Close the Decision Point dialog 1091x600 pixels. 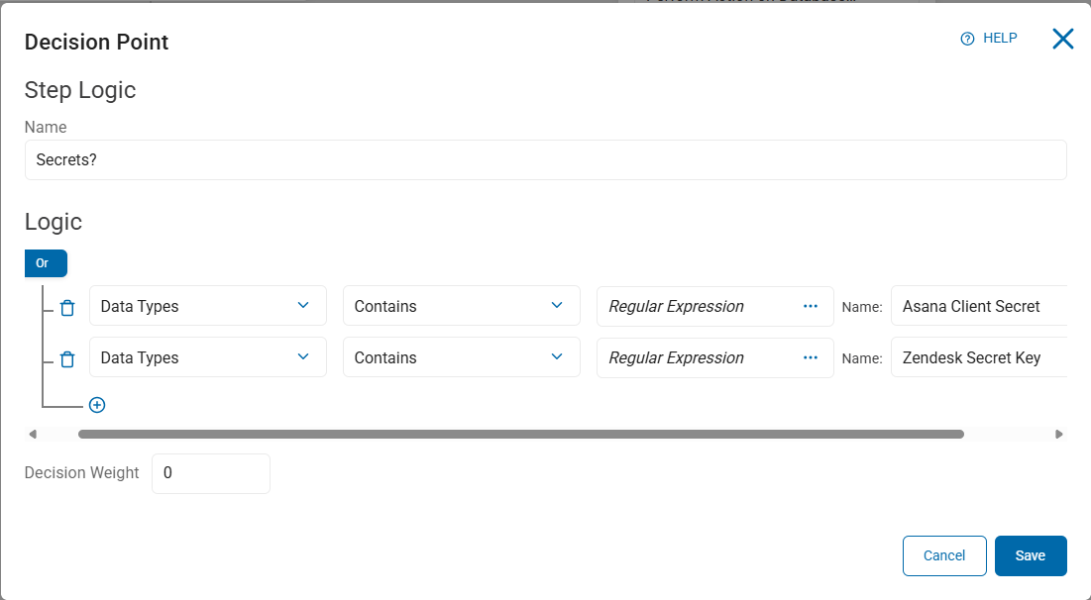click(x=1062, y=39)
